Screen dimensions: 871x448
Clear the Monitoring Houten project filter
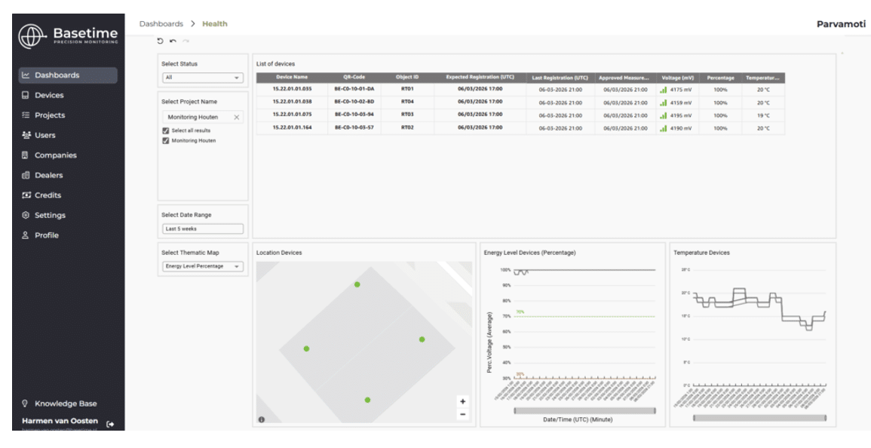[x=236, y=118]
